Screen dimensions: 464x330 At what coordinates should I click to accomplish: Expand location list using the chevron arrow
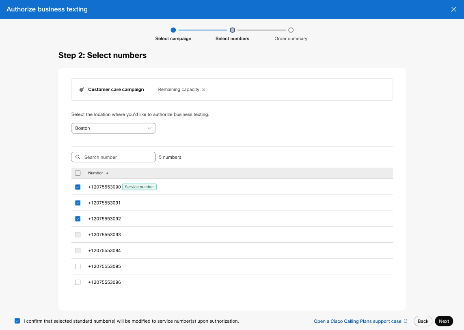149,128
